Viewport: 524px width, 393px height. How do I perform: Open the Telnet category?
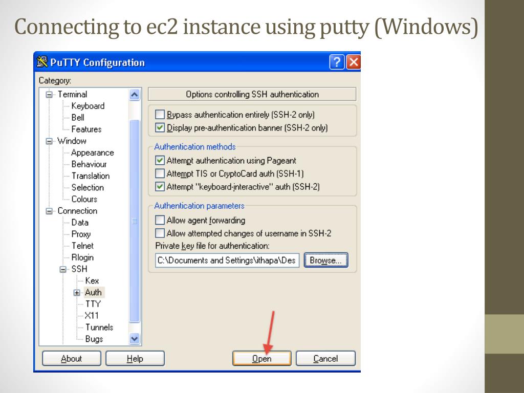coord(82,246)
